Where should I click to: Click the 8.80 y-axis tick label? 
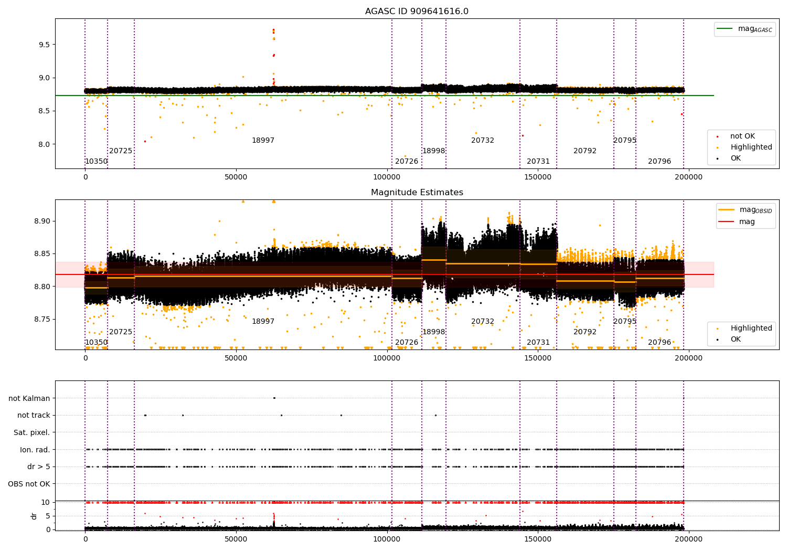click(42, 287)
